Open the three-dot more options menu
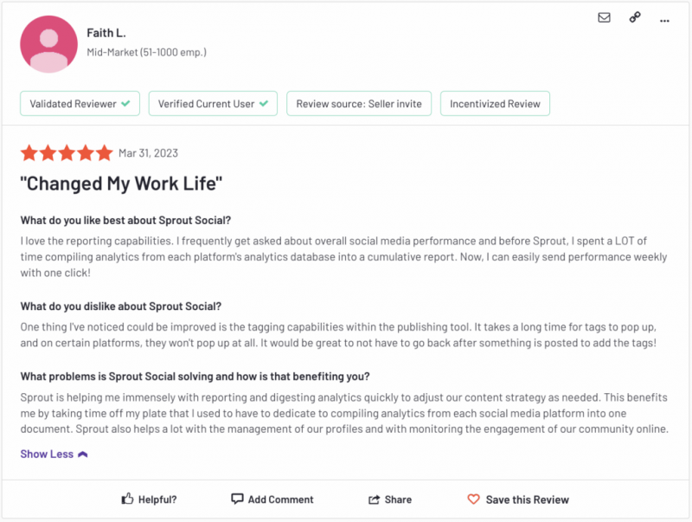 coord(664,21)
